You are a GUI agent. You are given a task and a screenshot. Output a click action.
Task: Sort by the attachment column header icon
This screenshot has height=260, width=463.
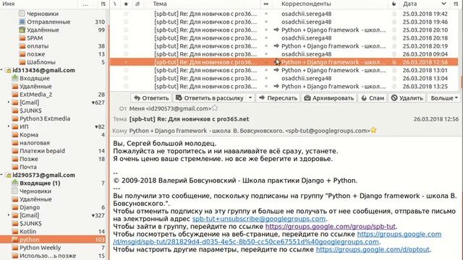[137, 4]
